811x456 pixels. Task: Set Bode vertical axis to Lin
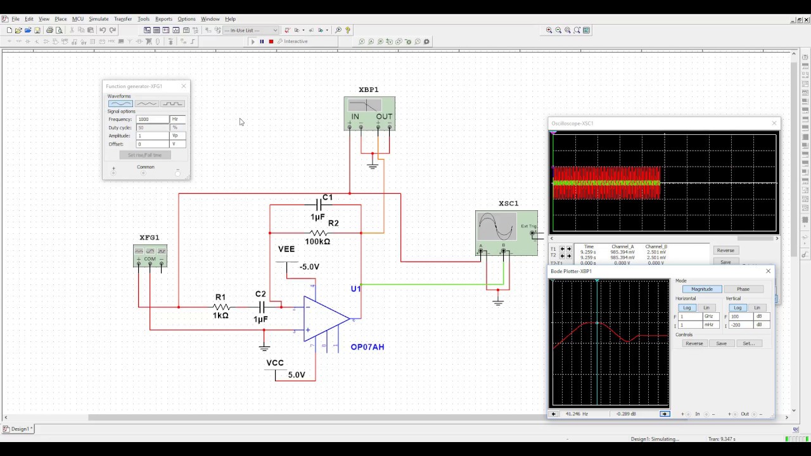pyautogui.click(x=757, y=308)
